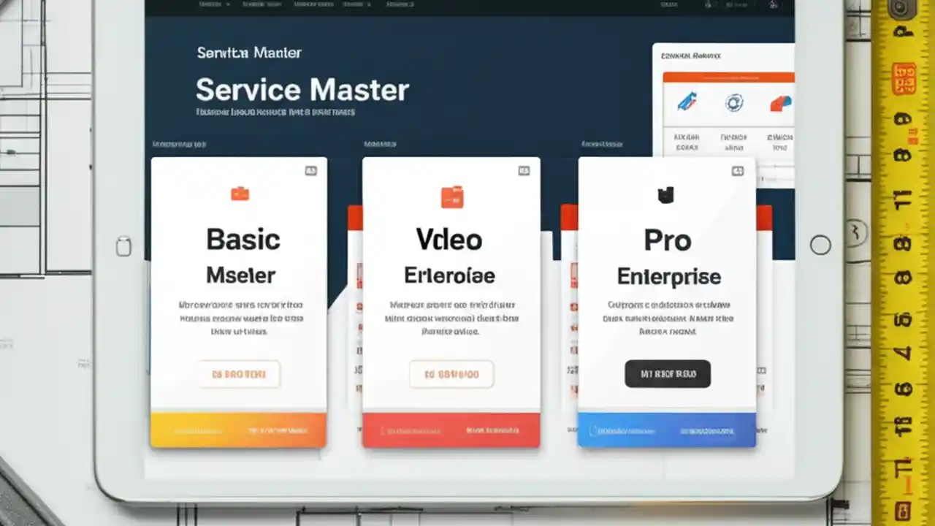The height and width of the screenshot is (526, 935).
Task: Open the dropdown chevron on the fourth nav item
Action: pyautogui.click(x=369, y=4)
